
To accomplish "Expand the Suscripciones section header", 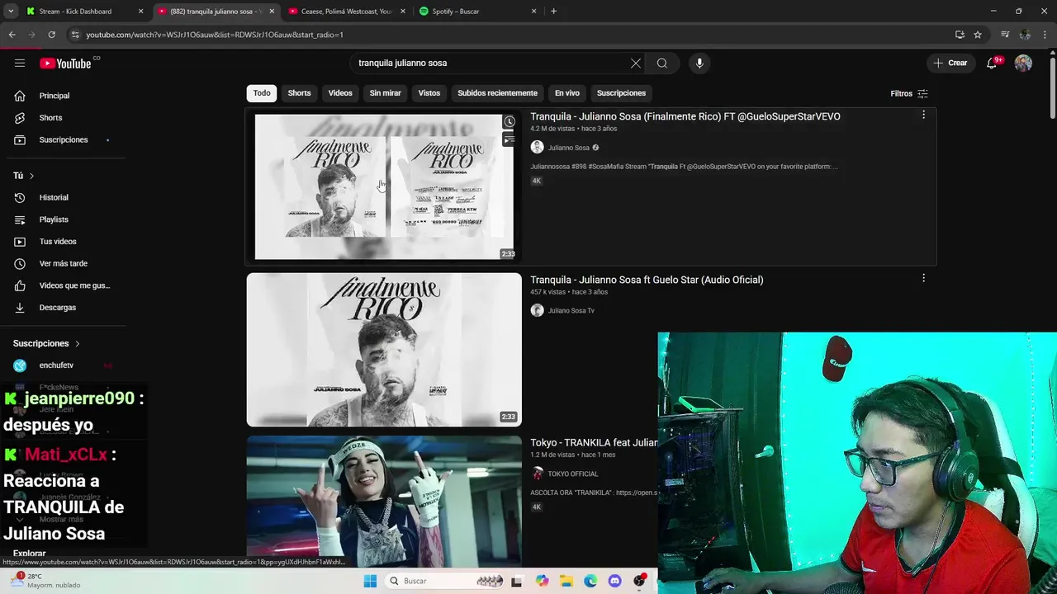I will coord(46,343).
